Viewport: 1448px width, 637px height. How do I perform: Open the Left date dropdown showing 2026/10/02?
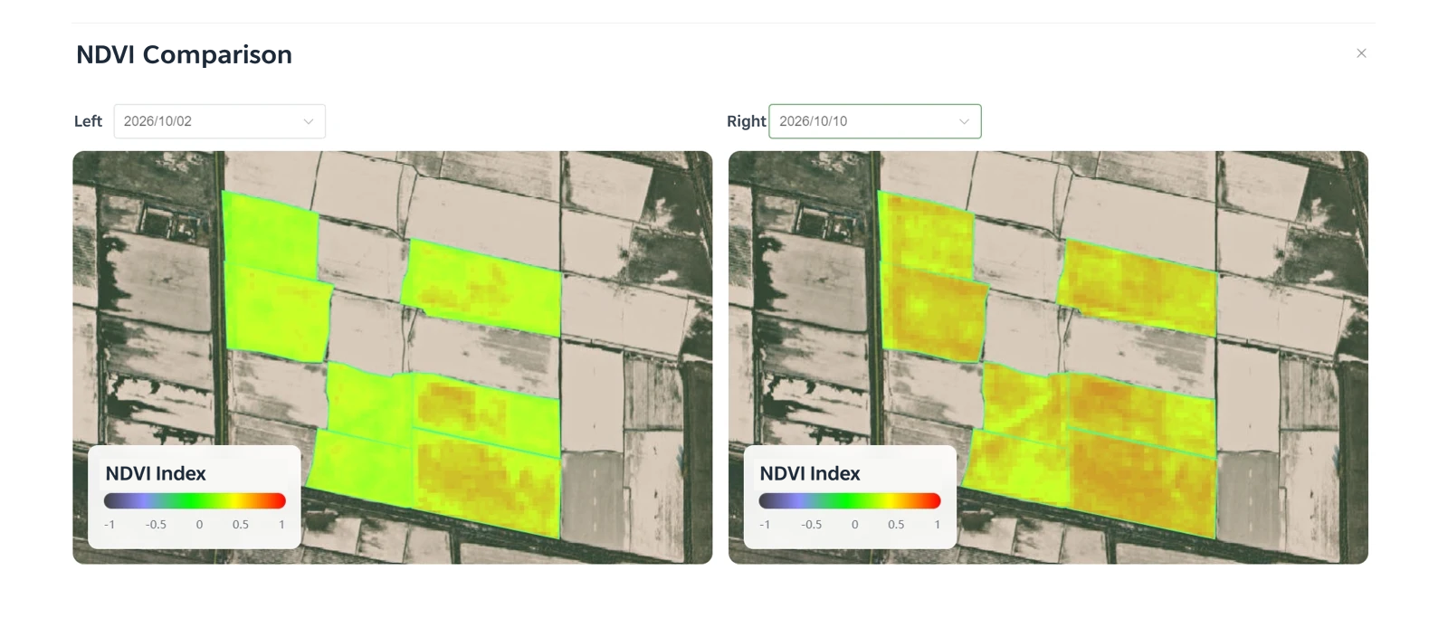tap(219, 121)
